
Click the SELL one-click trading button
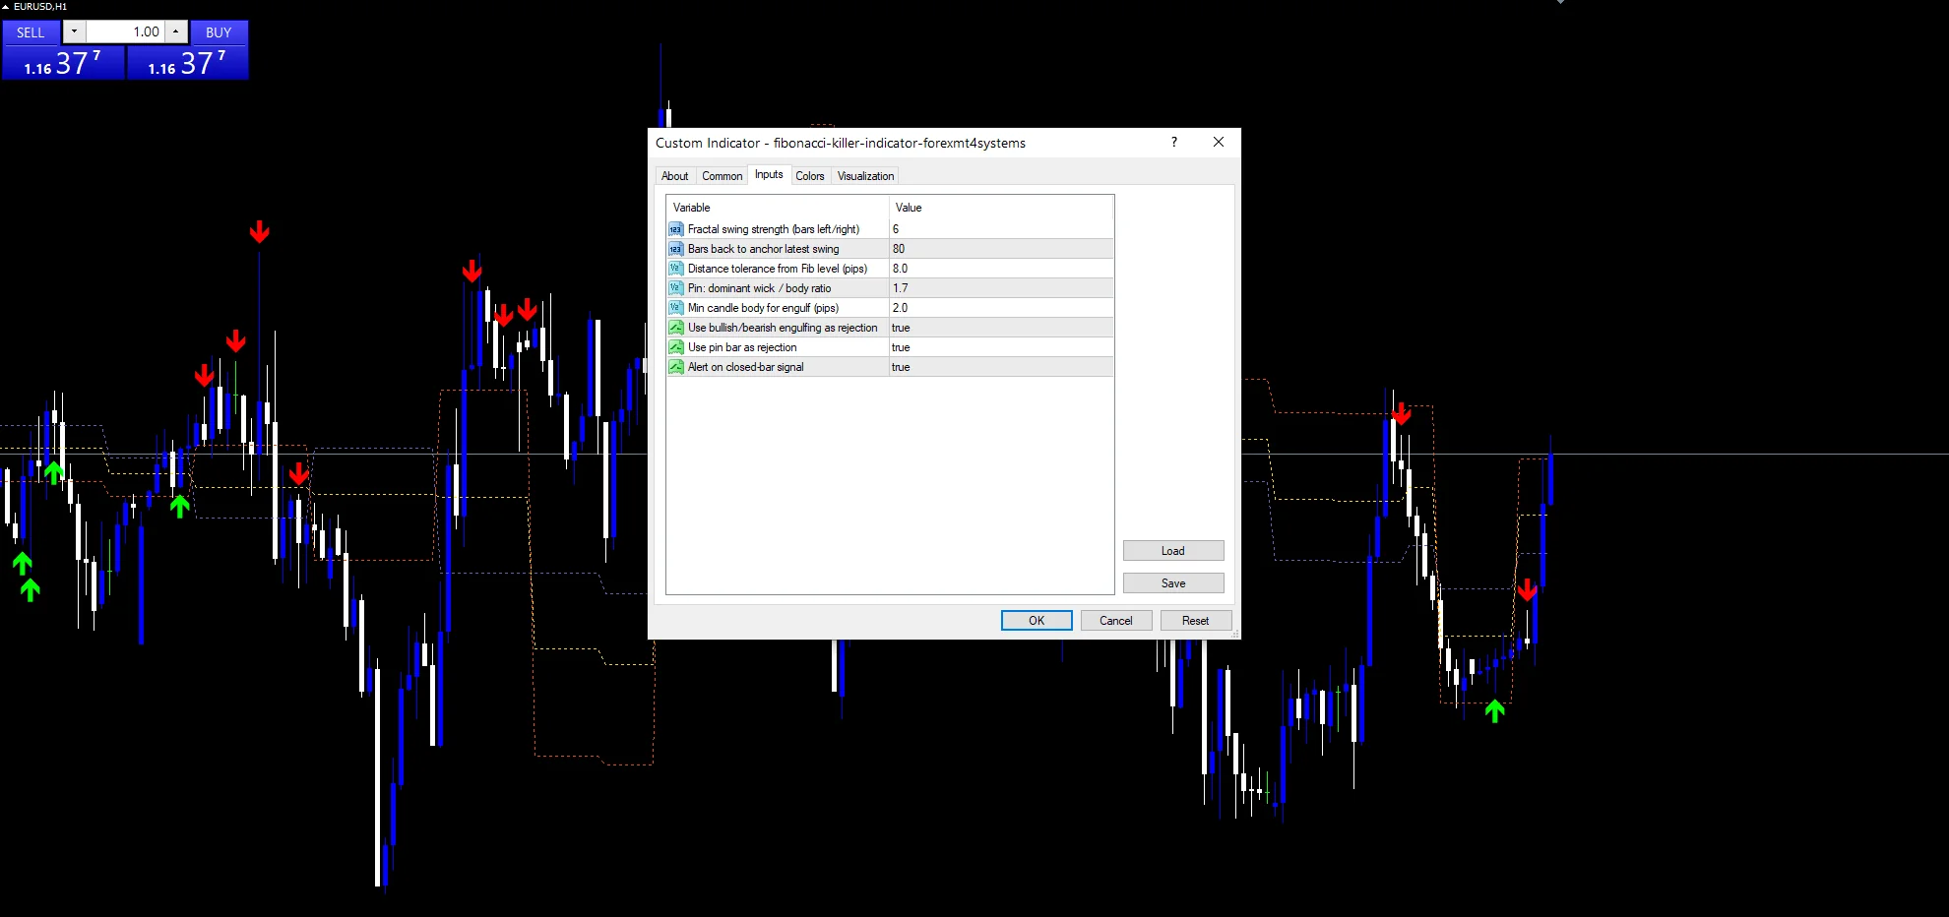[31, 32]
